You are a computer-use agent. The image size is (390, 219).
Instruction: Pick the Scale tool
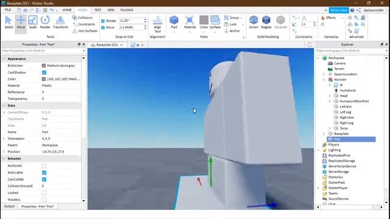point(33,23)
